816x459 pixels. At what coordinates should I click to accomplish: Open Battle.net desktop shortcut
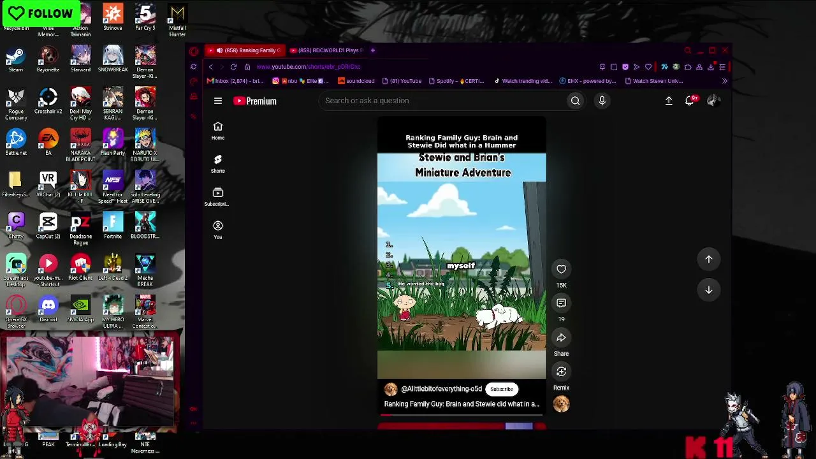tap(16, 143)
